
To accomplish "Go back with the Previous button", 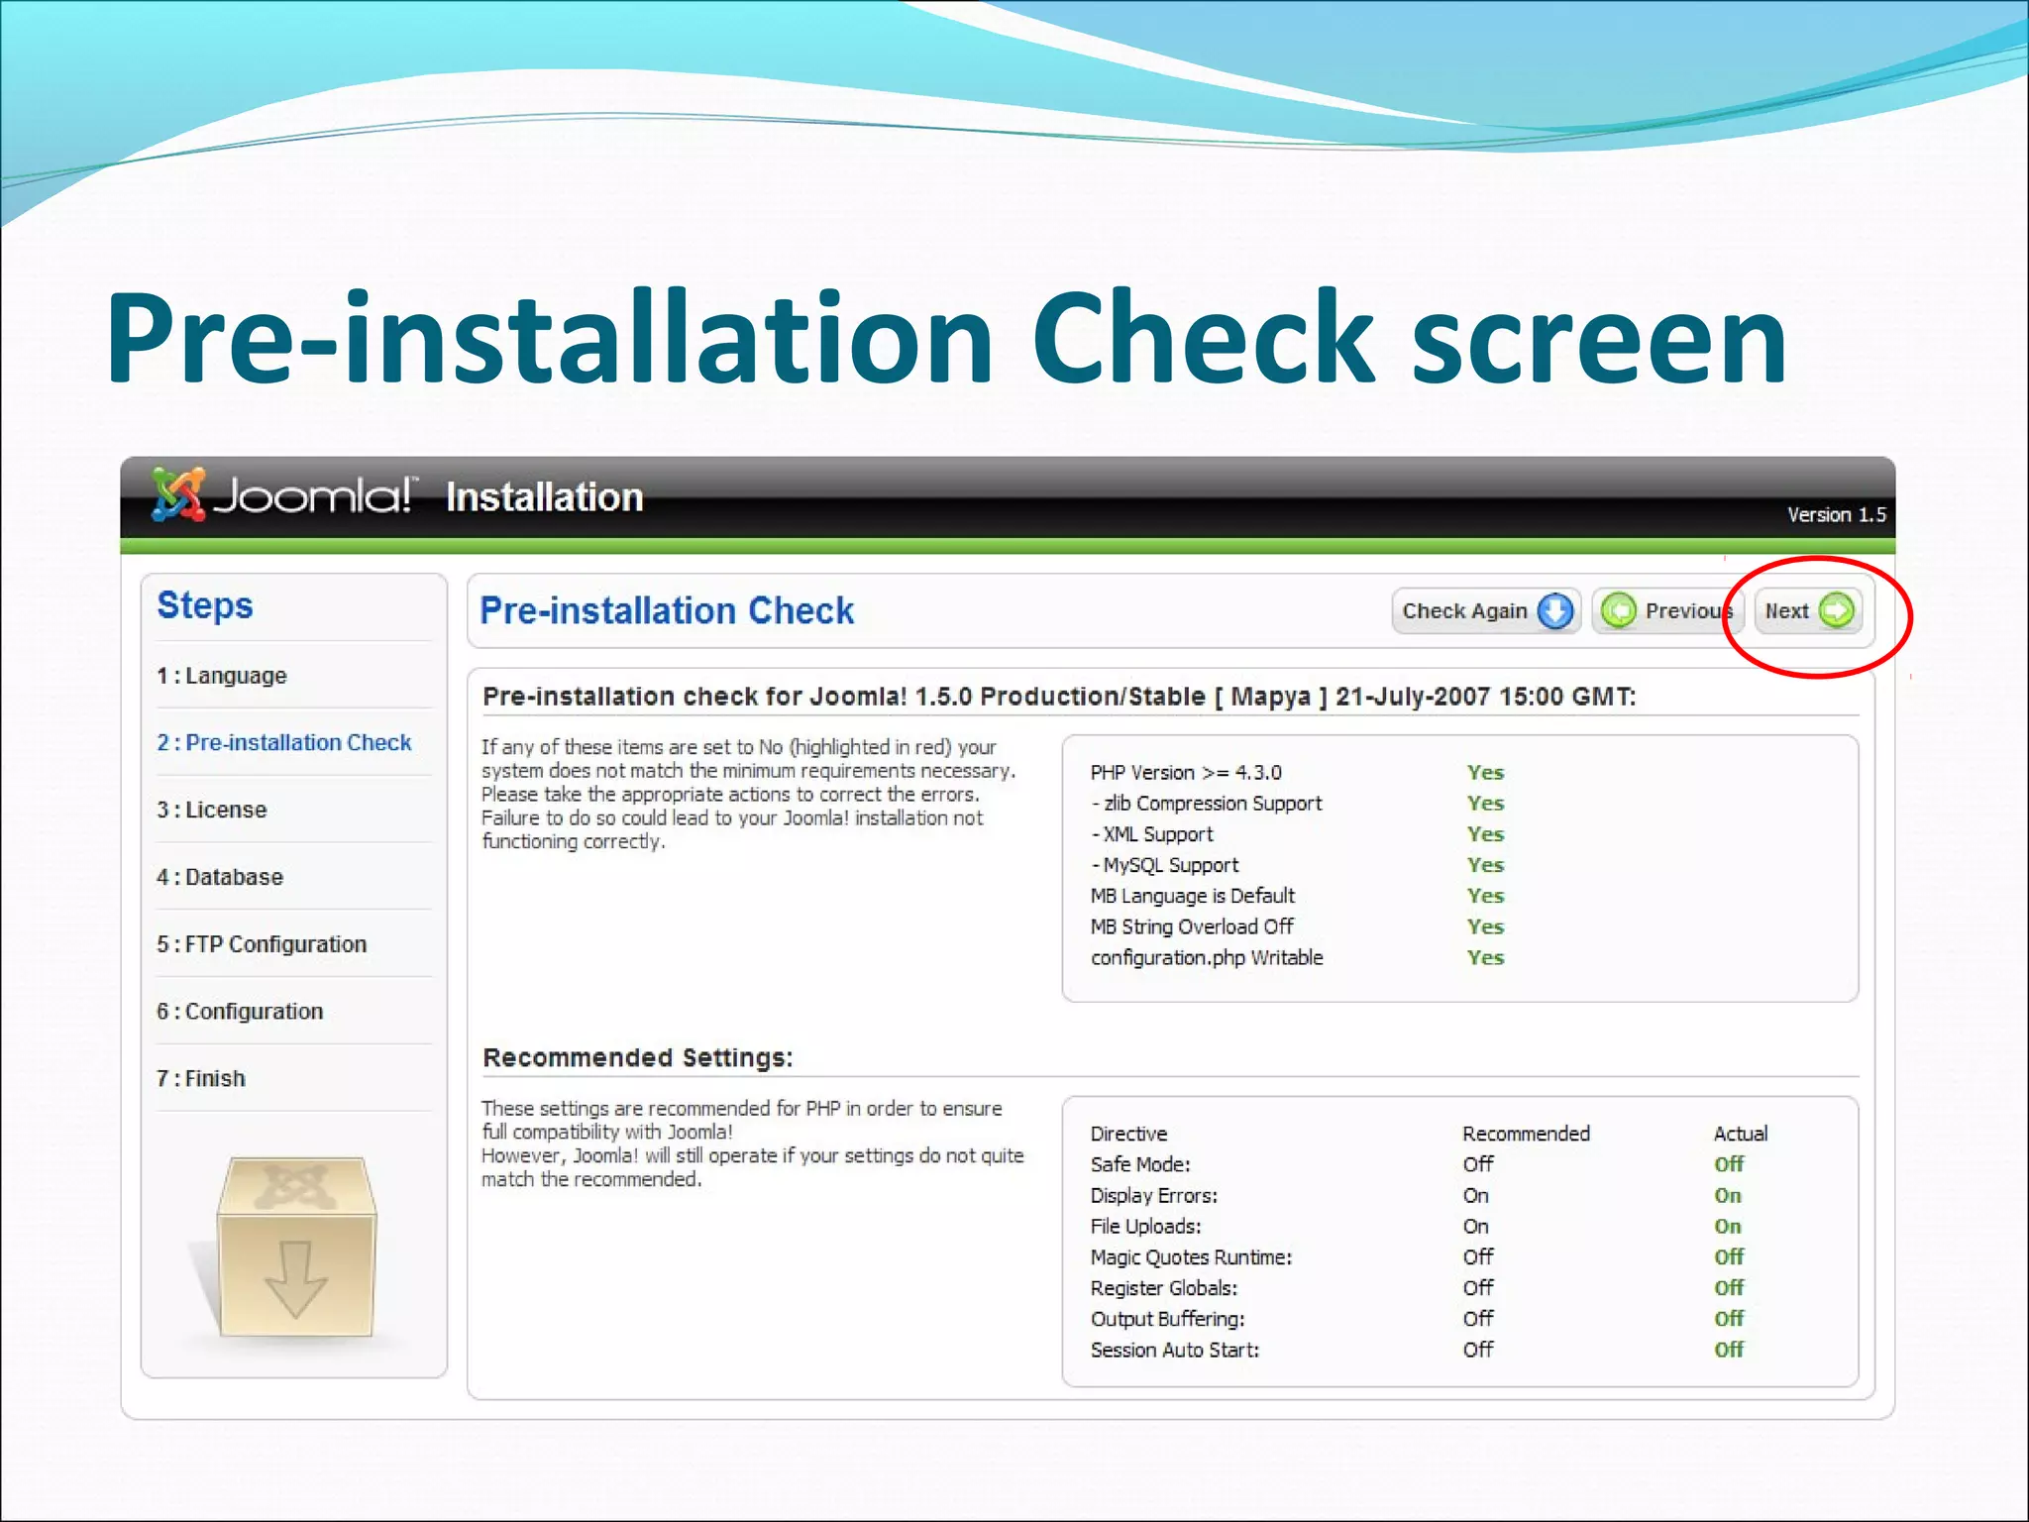I will pos(1667,610).
